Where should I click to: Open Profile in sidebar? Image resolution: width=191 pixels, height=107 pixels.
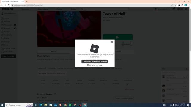coord(5,21)
